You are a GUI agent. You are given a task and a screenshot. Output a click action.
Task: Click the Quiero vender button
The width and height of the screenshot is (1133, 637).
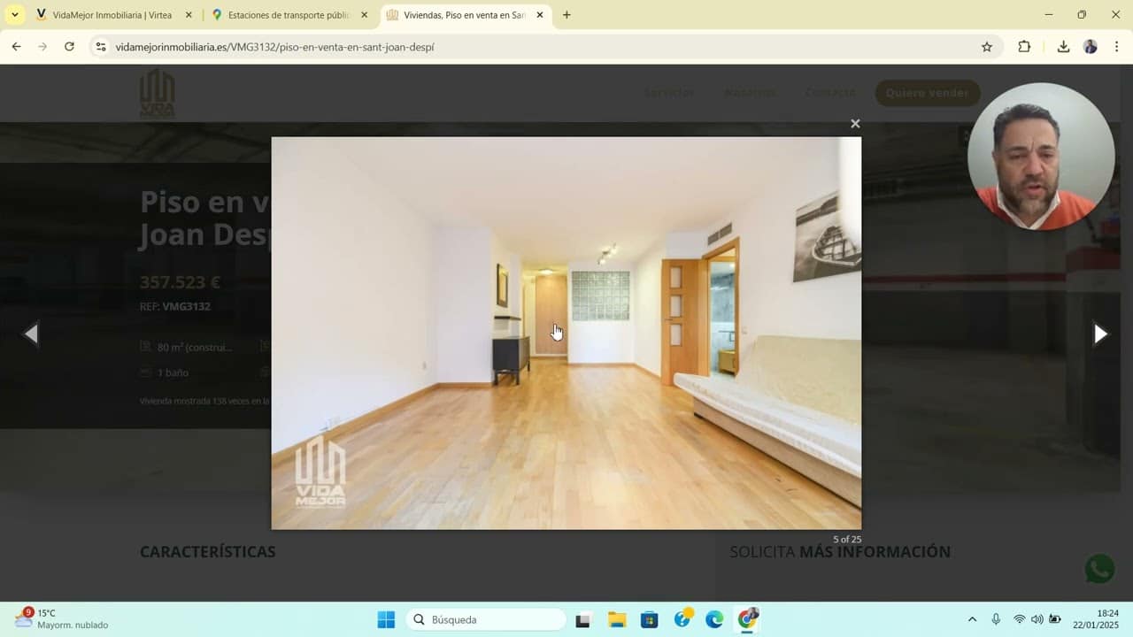tap(927, 93)
